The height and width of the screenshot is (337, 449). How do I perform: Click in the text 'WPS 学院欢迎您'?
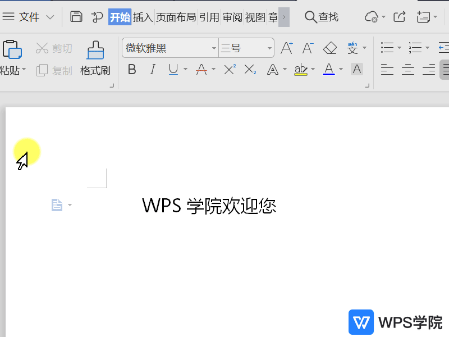point(209,206)
